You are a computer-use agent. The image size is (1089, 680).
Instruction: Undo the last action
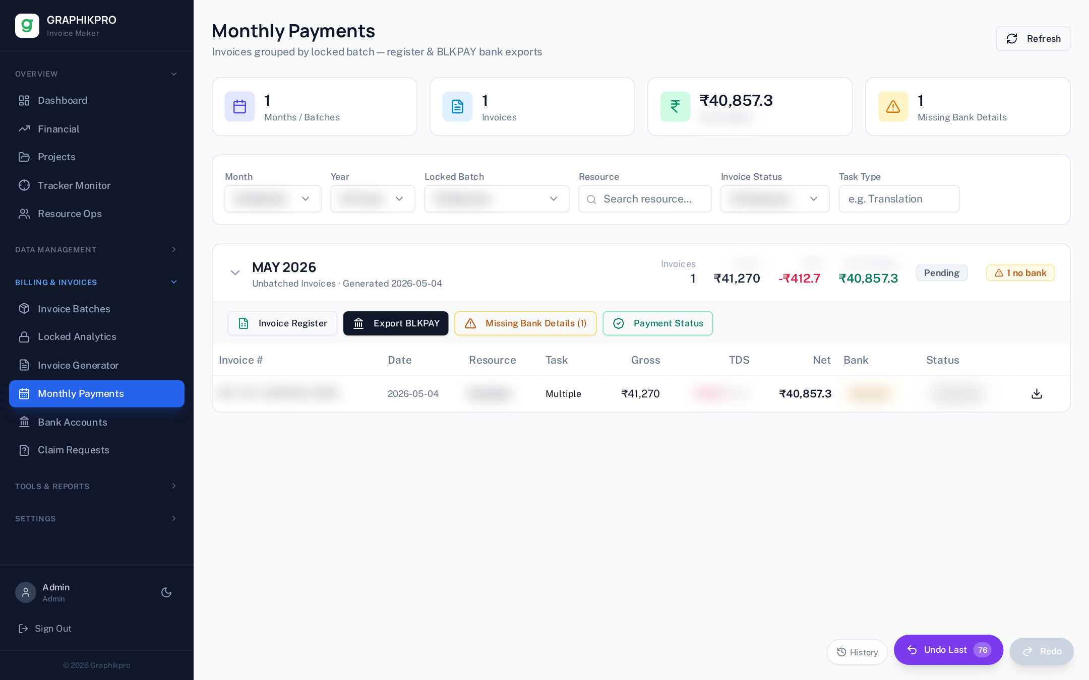click(948, 650)
